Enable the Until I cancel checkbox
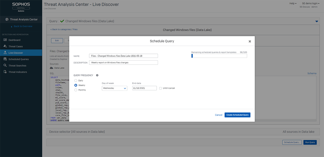 tap(160, 88)
